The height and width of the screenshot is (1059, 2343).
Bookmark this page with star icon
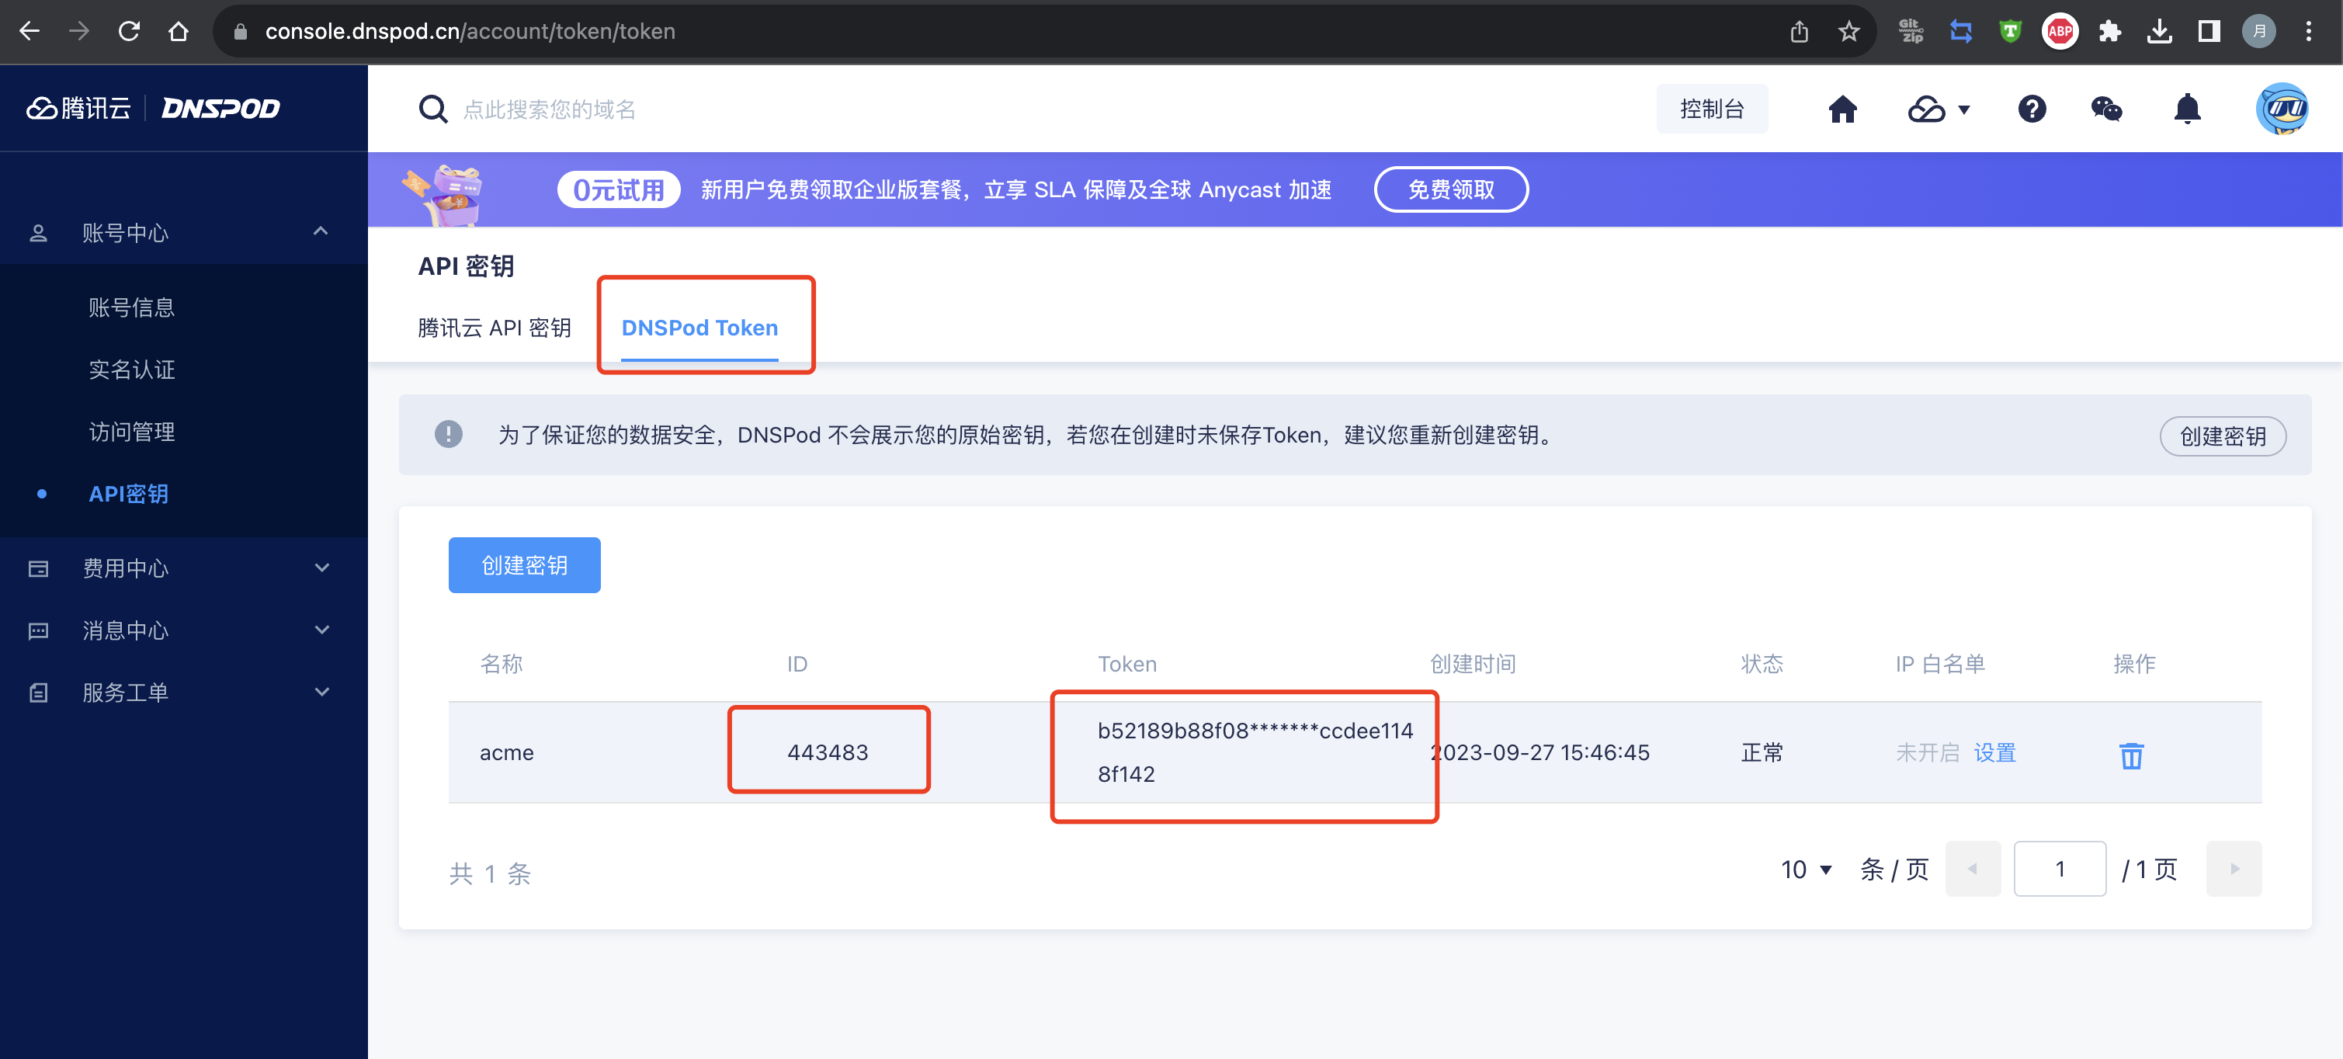[x=1848, y=32]
